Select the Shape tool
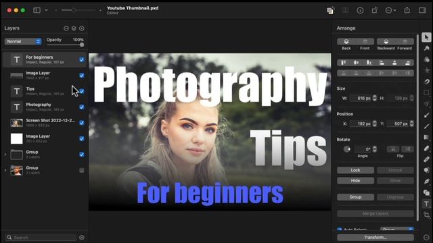Image resolution: width=433 pixels, height=243 pixels. [x=426, y=192]
